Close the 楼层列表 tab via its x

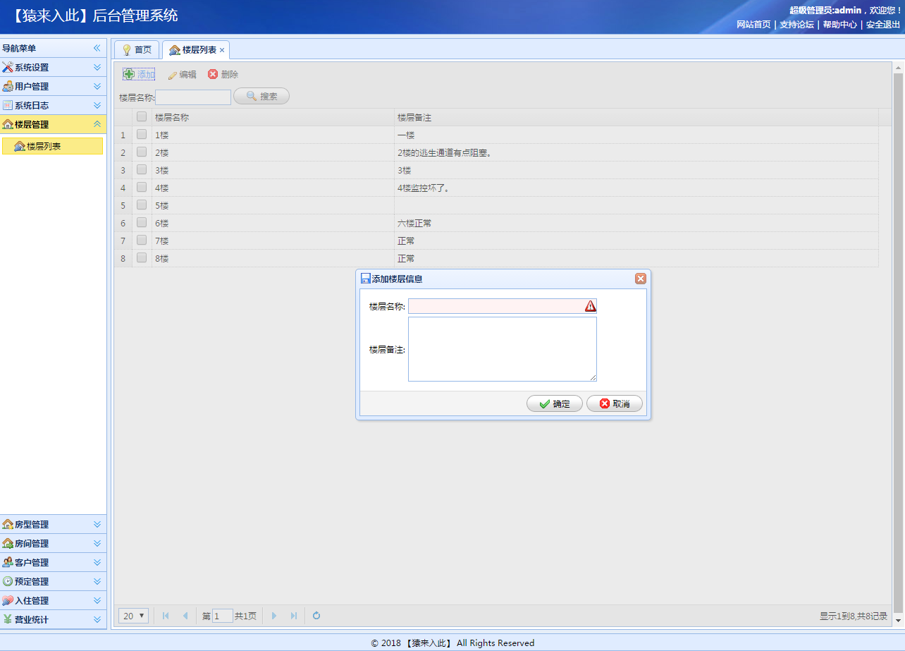click(x=222, y=50)
